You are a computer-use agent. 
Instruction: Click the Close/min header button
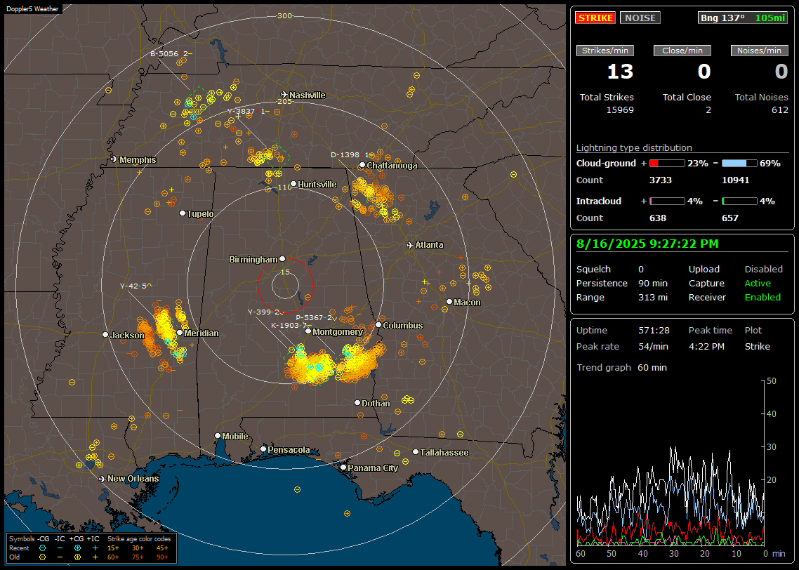(682, 51)
